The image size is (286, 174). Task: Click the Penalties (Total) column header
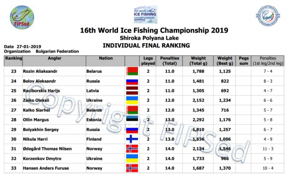170,61
